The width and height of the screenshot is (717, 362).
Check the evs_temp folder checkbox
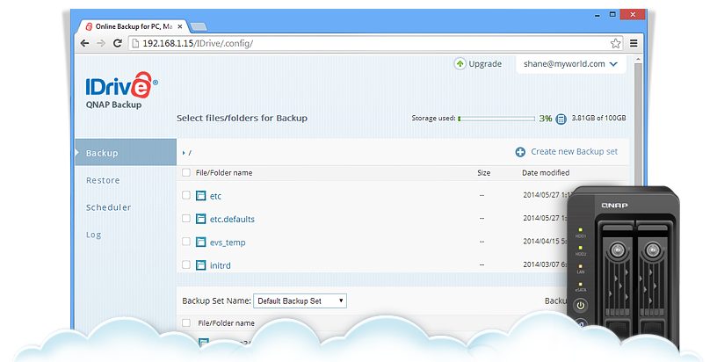(186, 241)
